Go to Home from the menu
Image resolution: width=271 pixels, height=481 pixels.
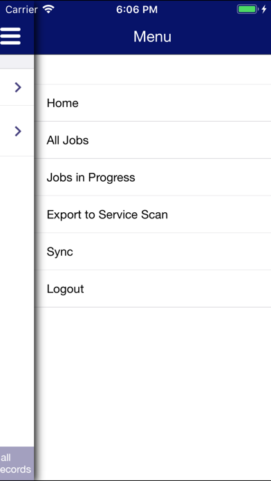pyautogui.click(x=153, y=103)
